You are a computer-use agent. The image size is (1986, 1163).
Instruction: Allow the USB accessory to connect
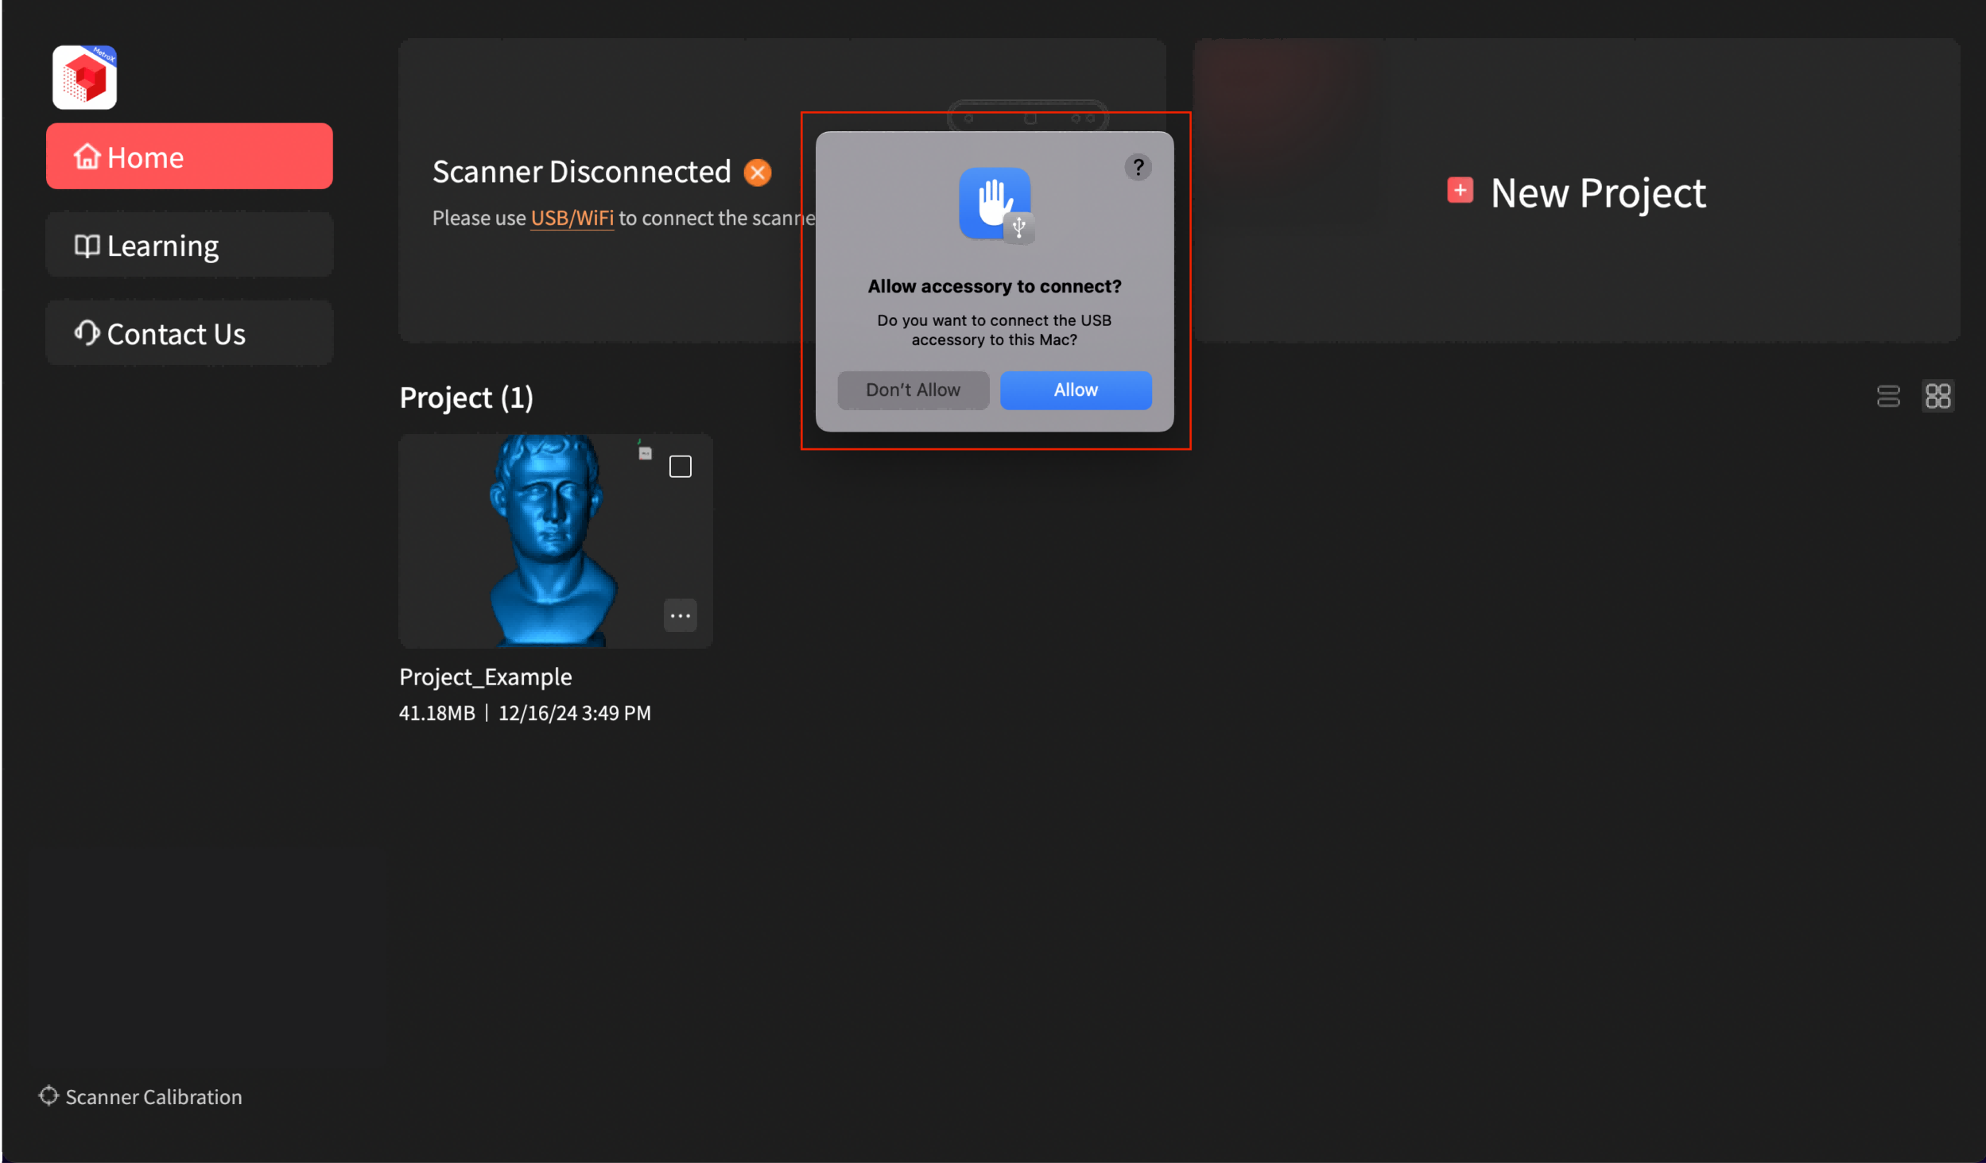tap(1075, 390)
